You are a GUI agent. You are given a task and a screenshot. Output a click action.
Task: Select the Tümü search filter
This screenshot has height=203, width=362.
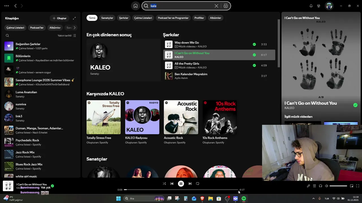(92, 18)
